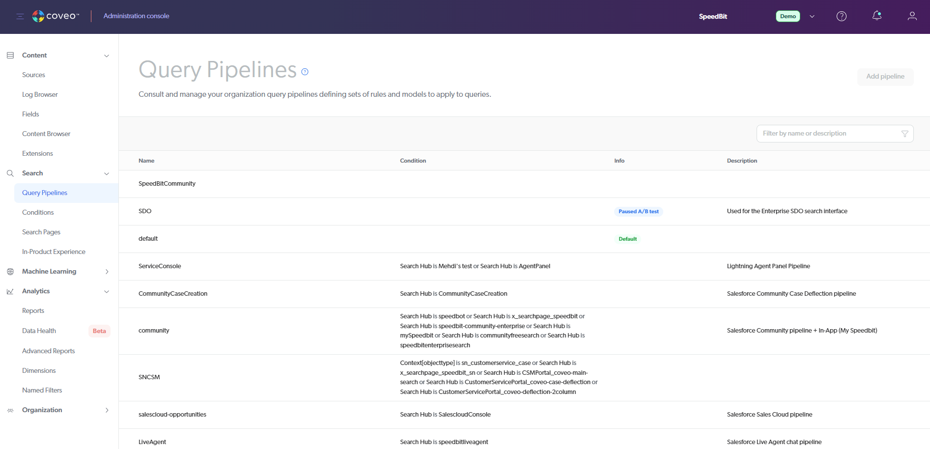Click the Coveo logo
Screen dimensions: 930x449
(56, 16)
